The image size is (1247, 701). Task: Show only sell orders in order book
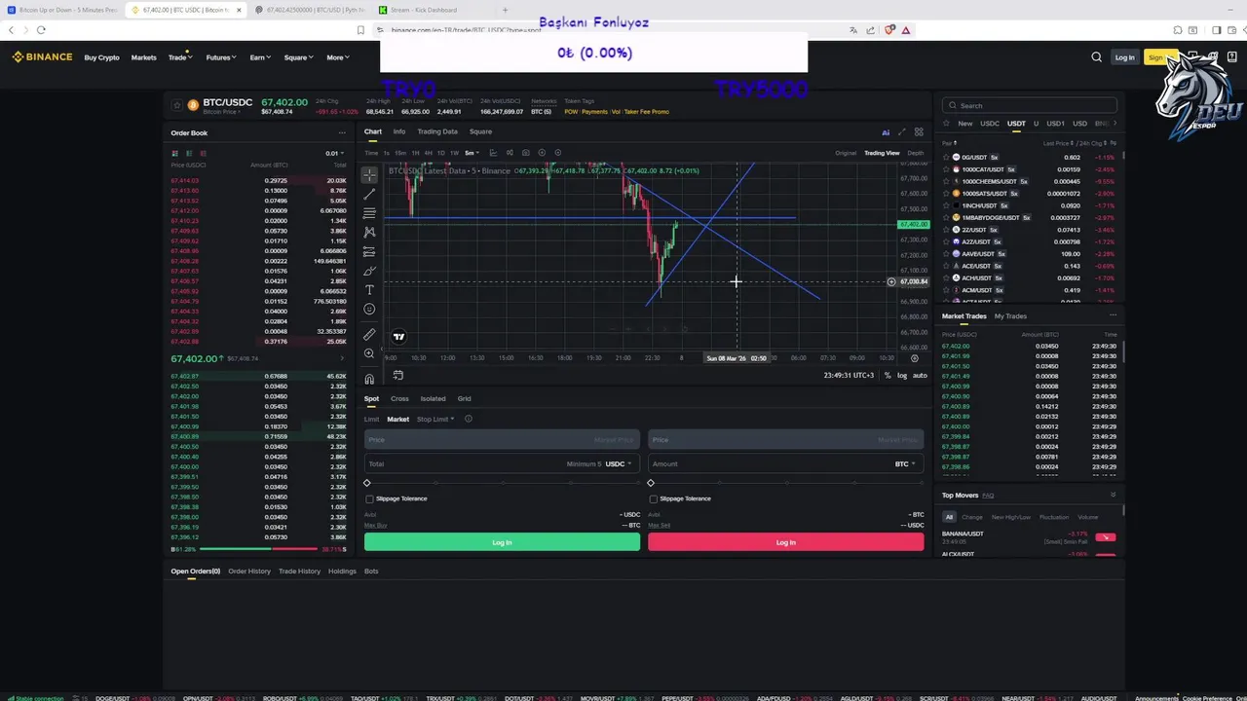tap(203, 153)
